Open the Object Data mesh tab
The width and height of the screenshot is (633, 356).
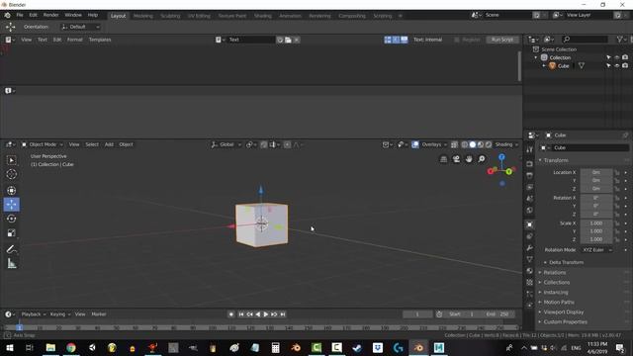tap(530, 259)
